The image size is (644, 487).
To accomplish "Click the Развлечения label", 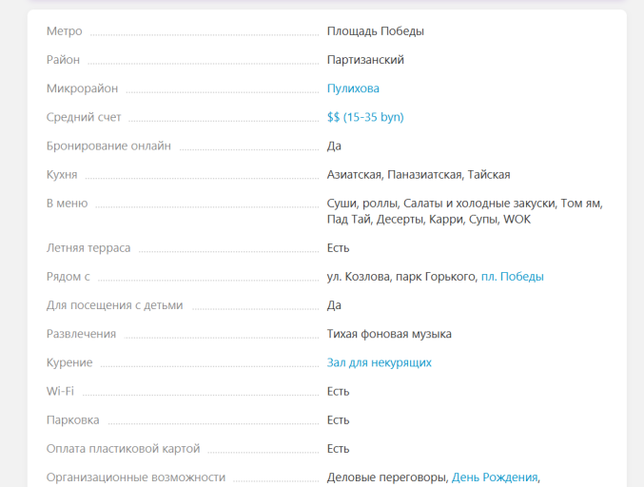I will pyautogui.click(x=81, y=334).
